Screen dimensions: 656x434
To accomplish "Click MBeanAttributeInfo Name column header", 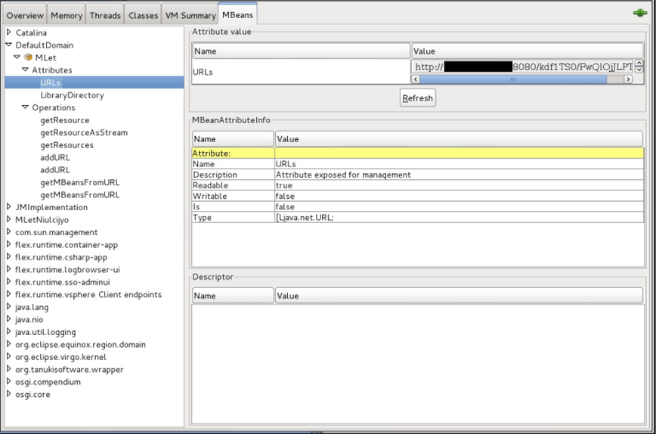I will point(233,139).
